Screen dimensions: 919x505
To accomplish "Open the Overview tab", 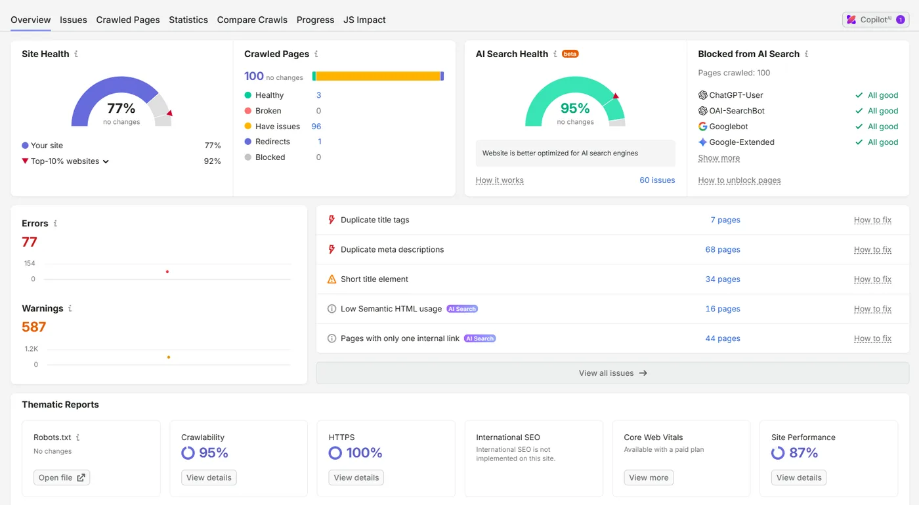I will click(31, 20).
